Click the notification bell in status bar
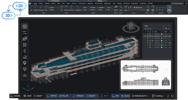Viewport: 188px width, 100px height. 168,96
